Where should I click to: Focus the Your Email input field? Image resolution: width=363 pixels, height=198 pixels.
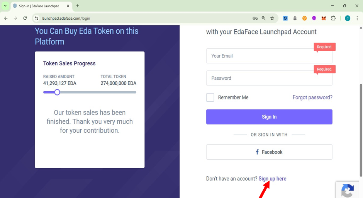(269, 56)
